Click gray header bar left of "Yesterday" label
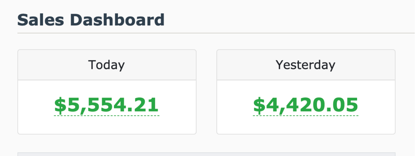 (x=242, y=65)
